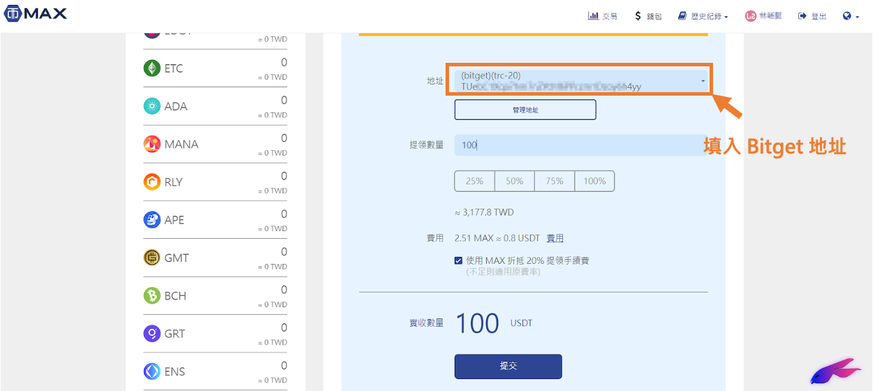Click the MAX logo in the header

click(35, 14)
